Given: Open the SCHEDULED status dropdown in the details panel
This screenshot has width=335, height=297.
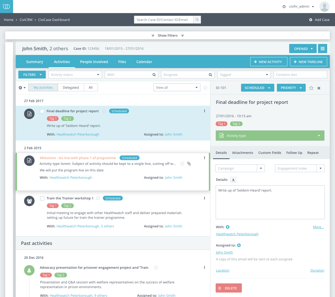Looking at the screenshot, I should [x=258, y=88].
